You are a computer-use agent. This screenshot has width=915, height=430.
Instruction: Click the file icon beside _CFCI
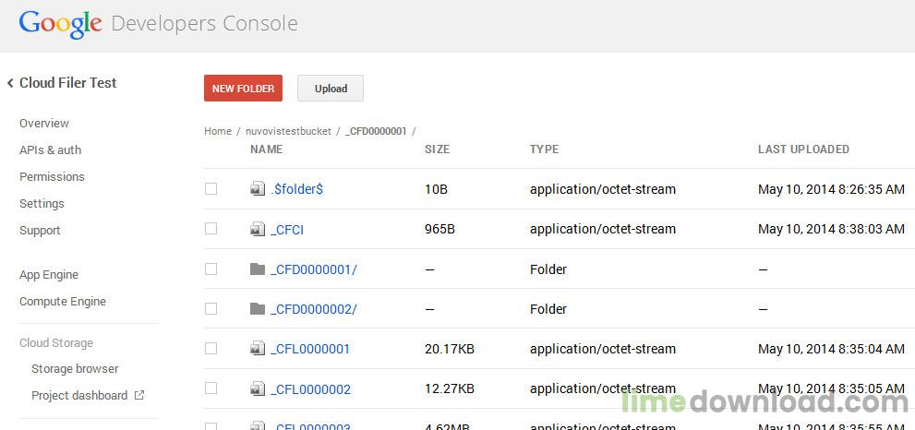(258, 229)
